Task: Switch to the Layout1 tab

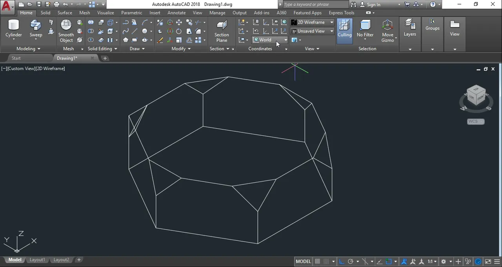Action: point(37,260)
